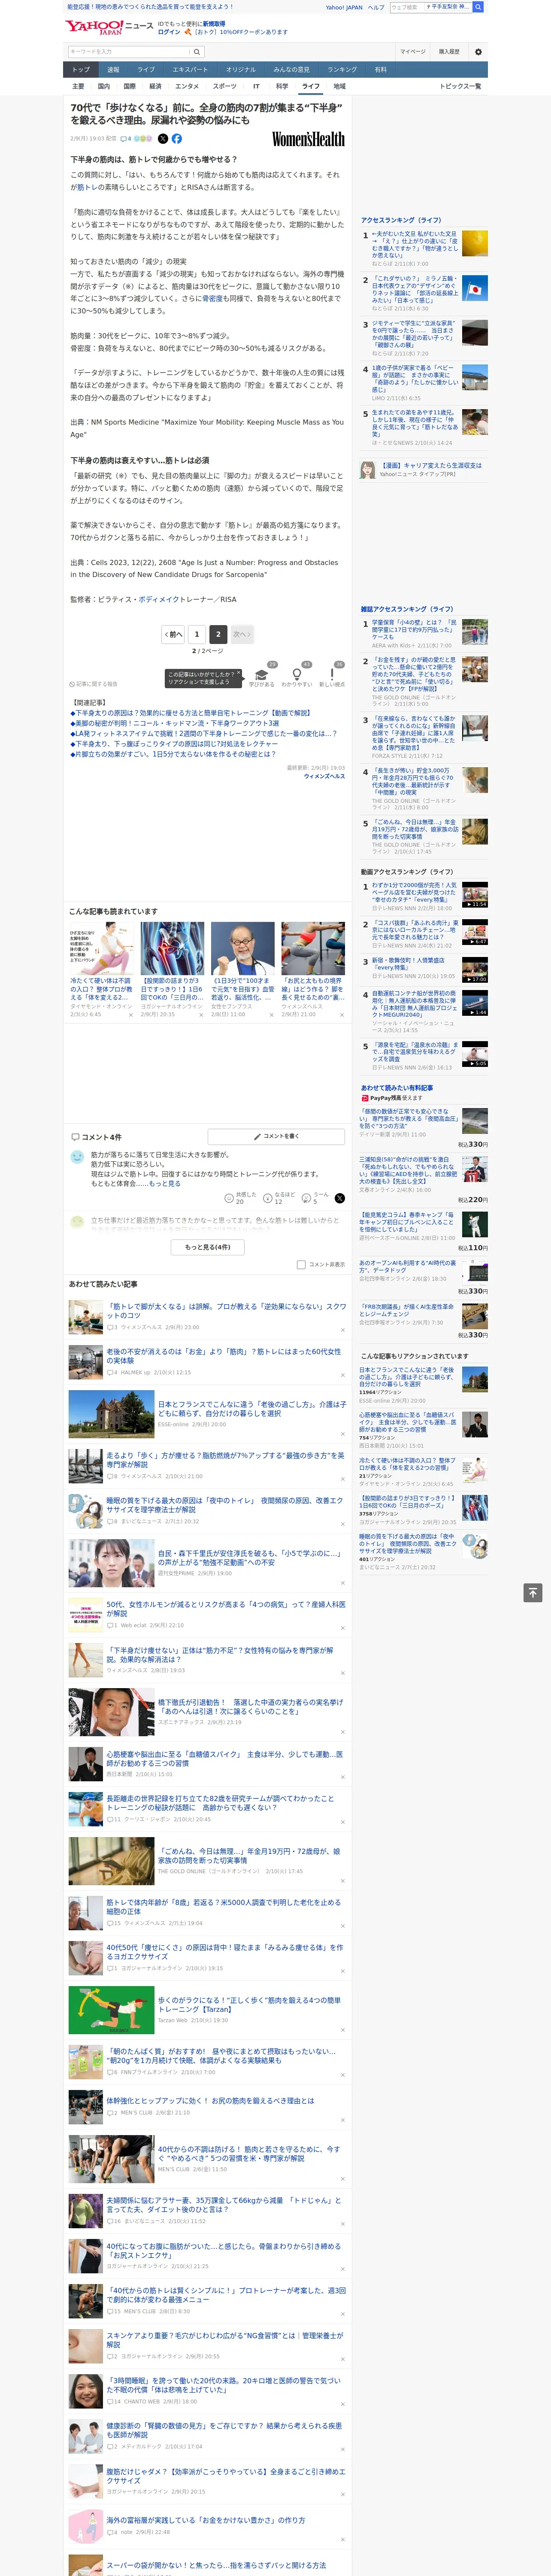Click the top-right web search button
551x2576 pixels.
point(478,7)
